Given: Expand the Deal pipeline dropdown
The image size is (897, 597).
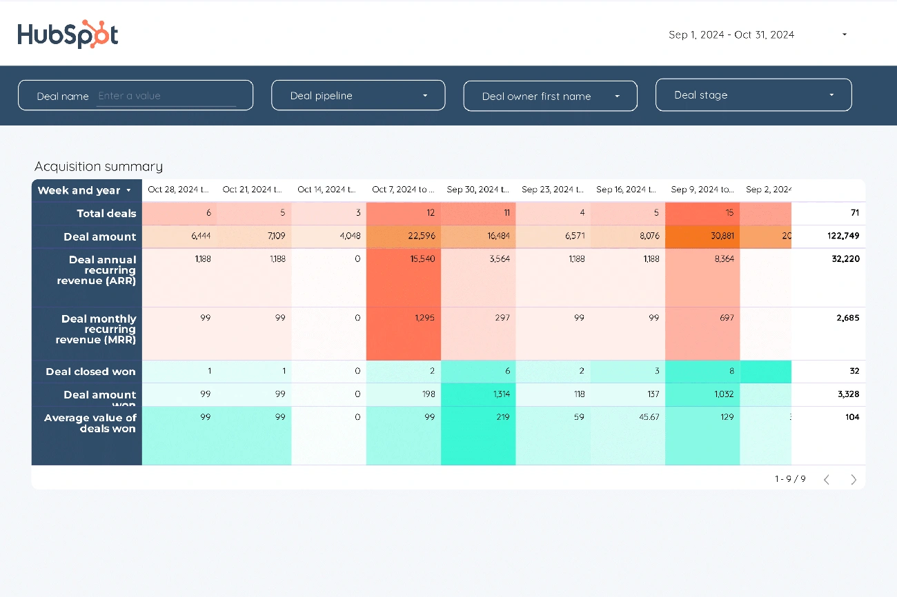Looking at the screenshot, I should coord(425,96).
